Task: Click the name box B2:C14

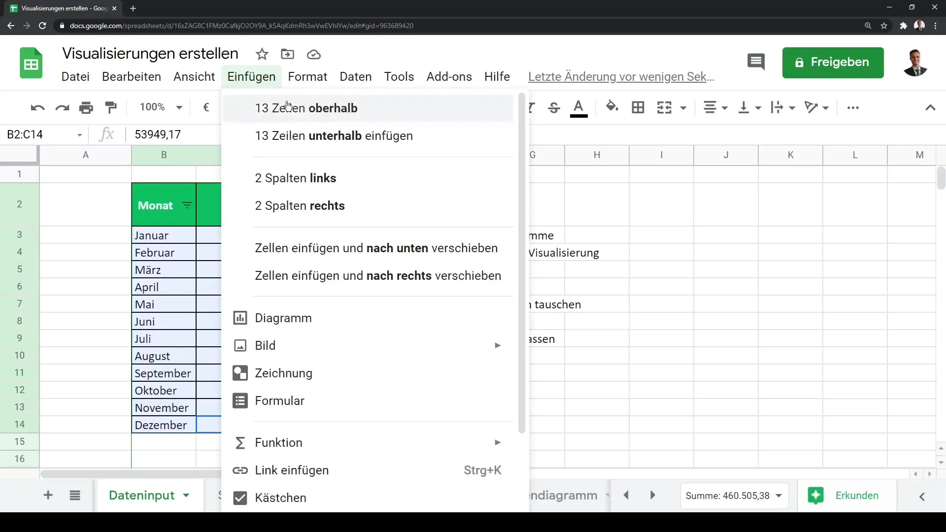Action: pos(43,134)
